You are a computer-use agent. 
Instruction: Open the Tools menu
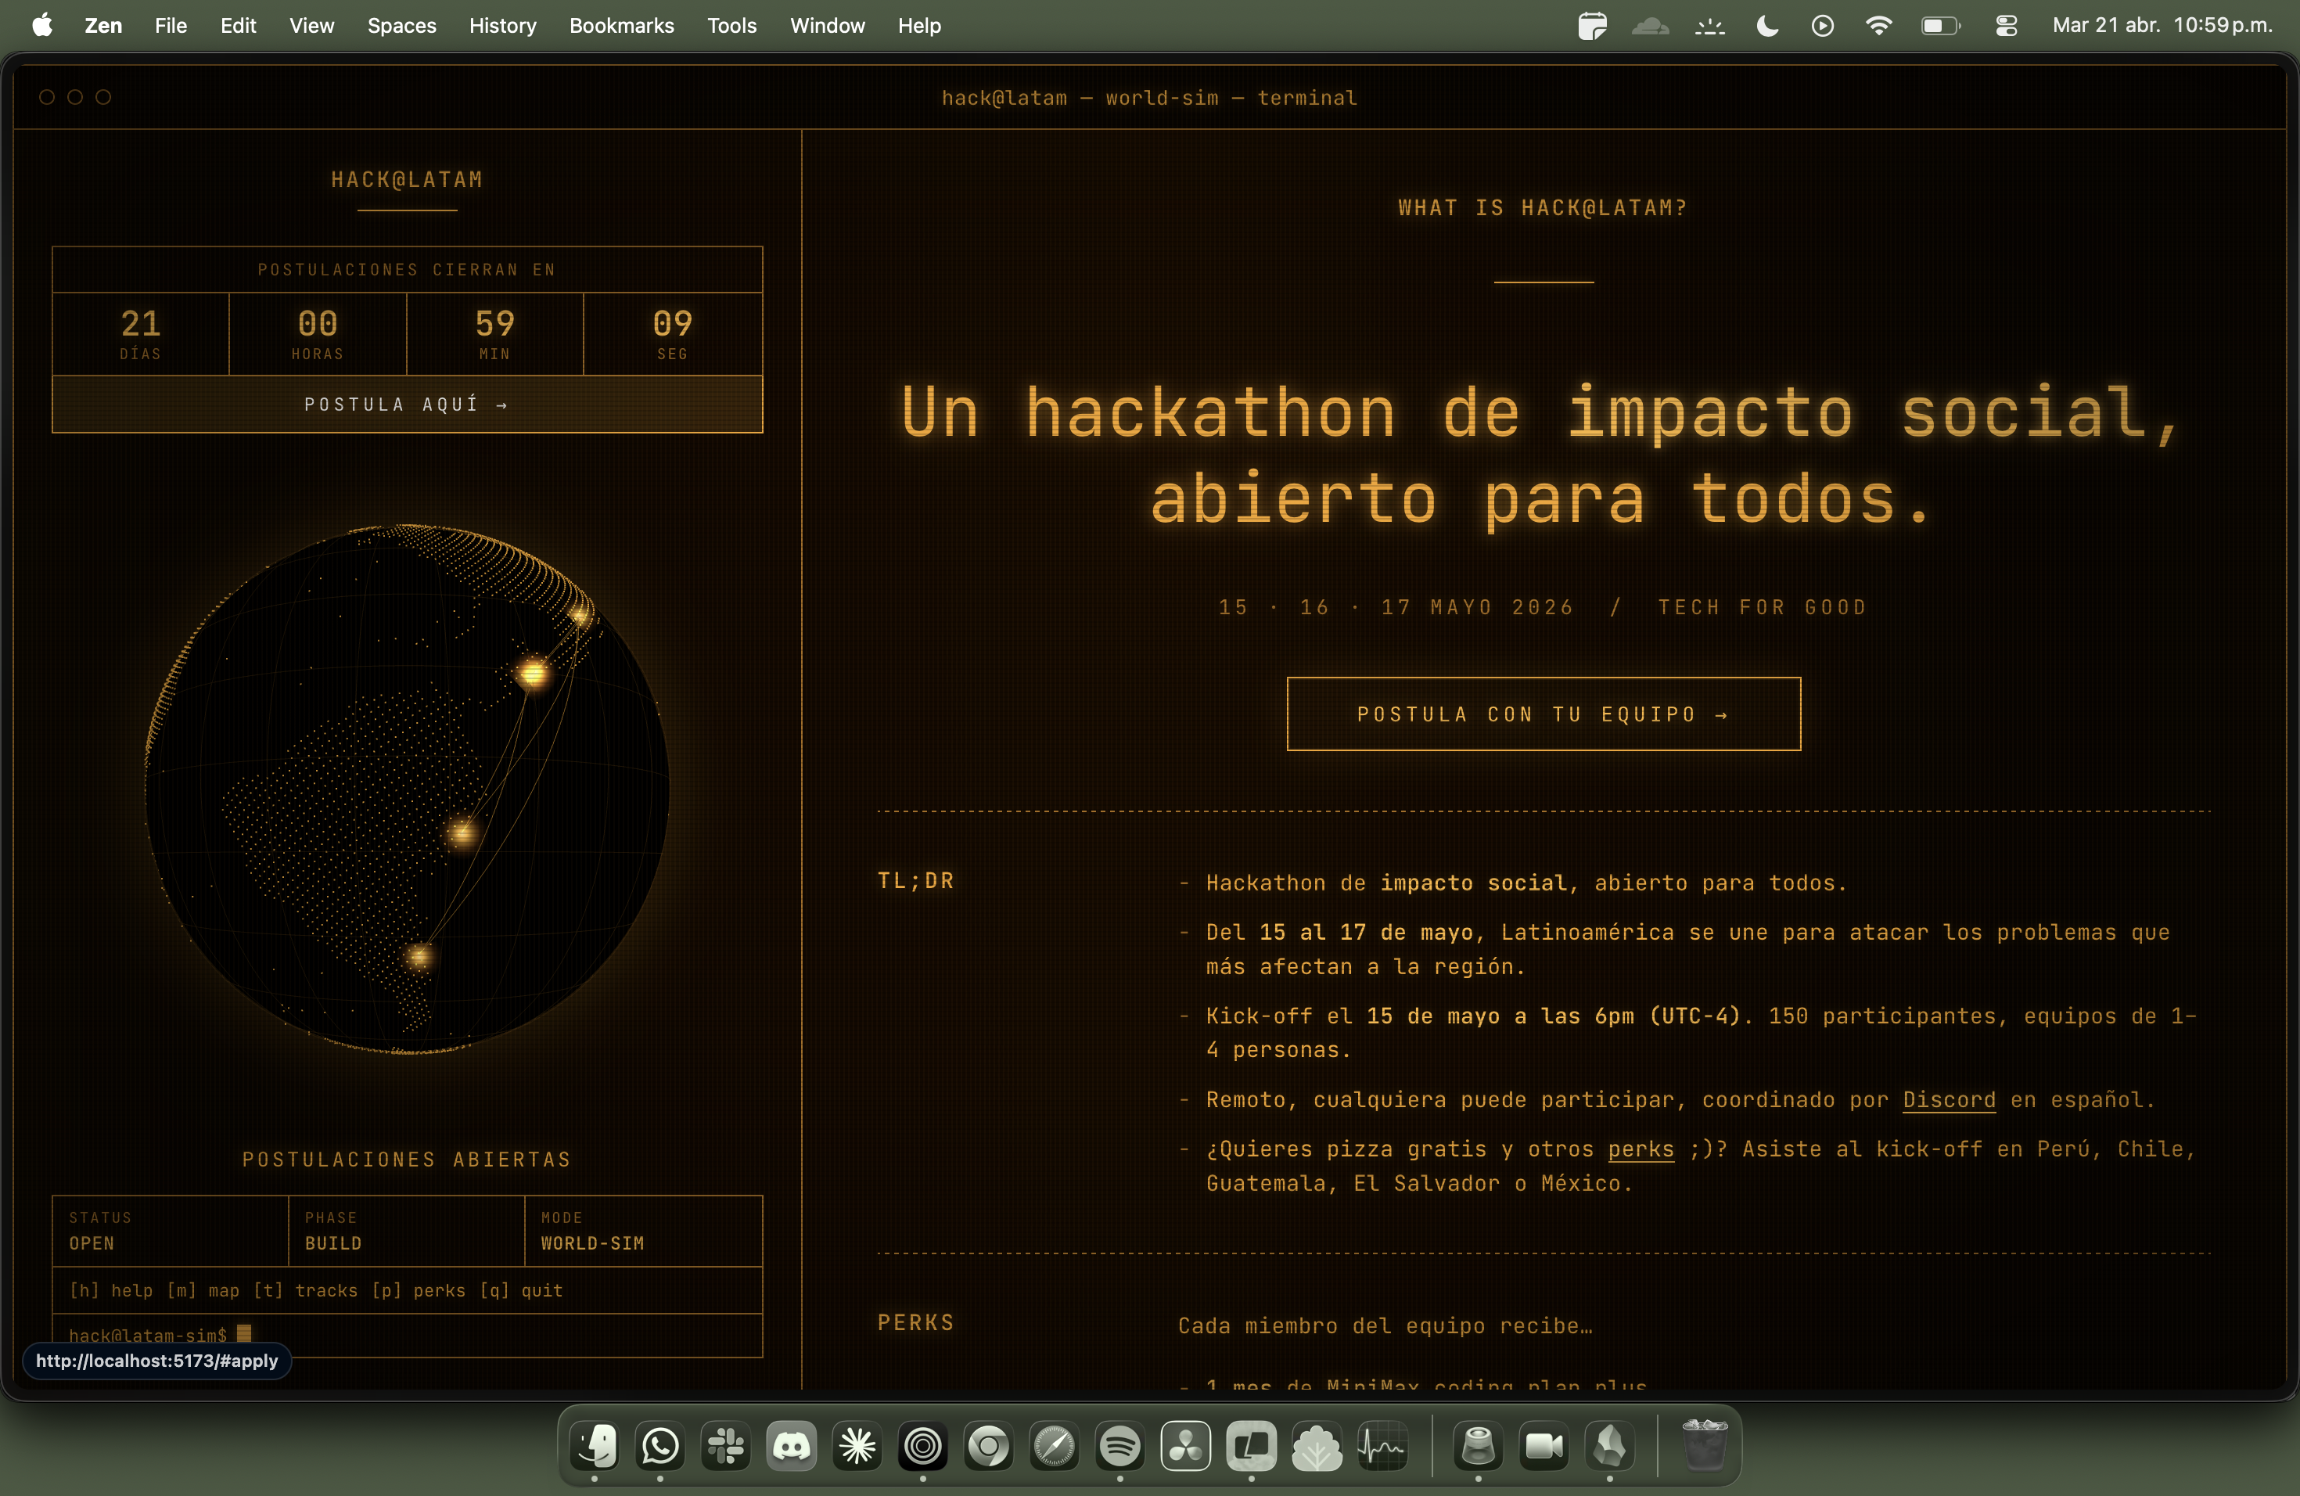point(731,26)
